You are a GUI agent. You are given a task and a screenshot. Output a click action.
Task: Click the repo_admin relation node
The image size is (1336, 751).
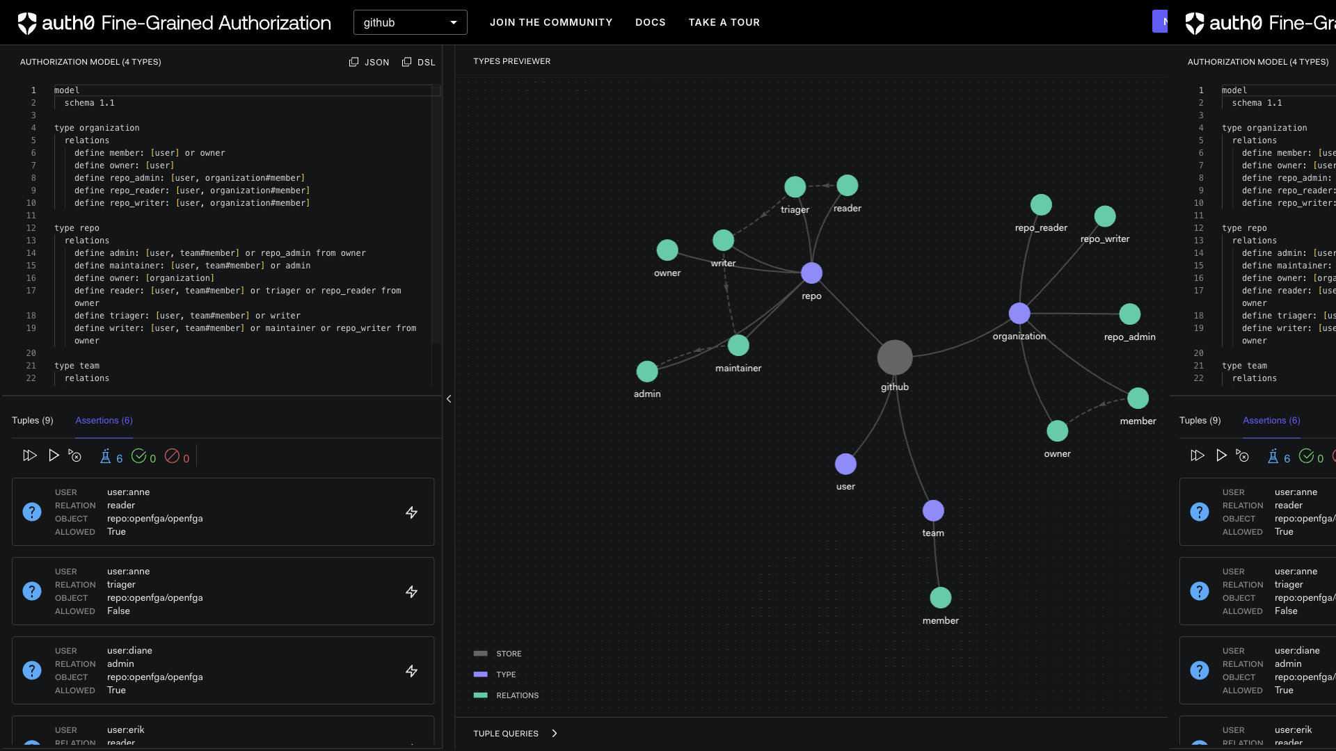[1129, 314]
